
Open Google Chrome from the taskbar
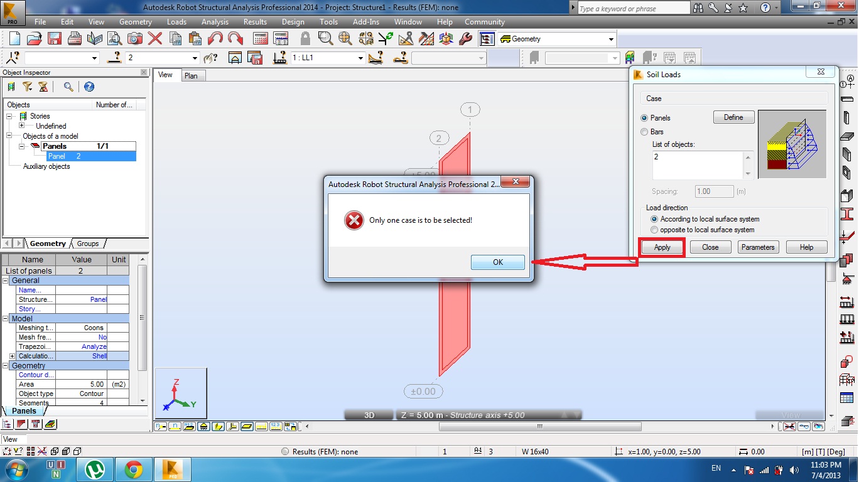(133, 469)
